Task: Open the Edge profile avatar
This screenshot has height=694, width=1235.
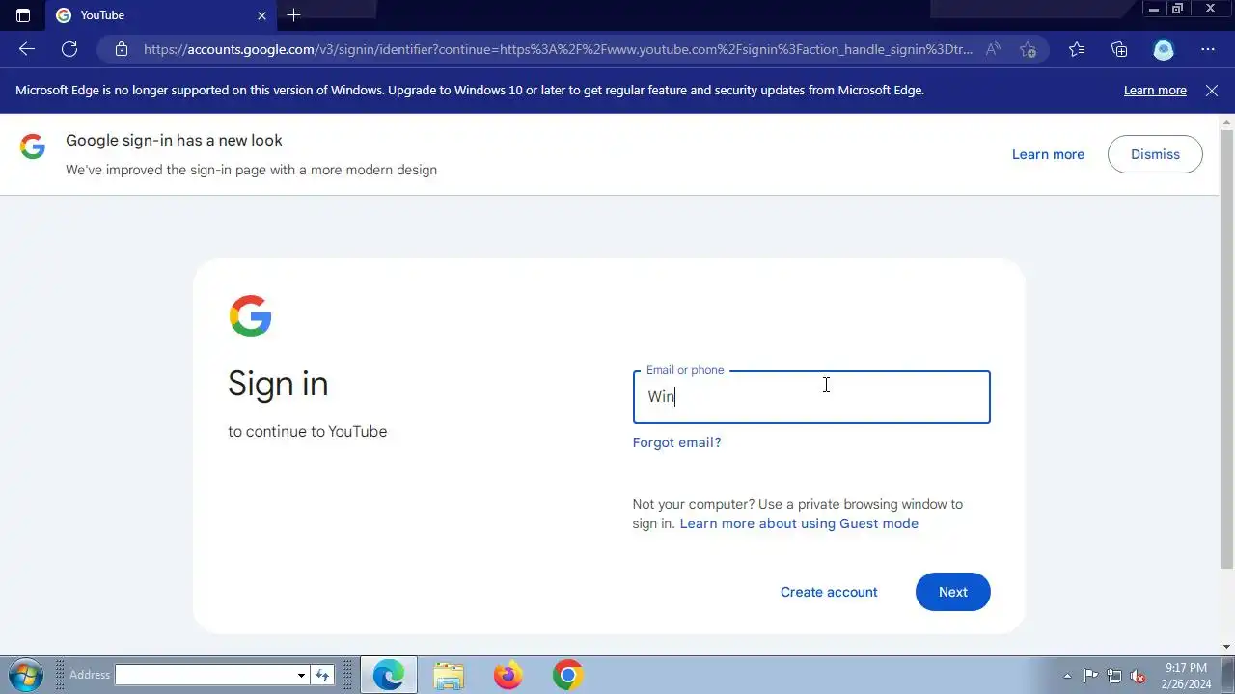Action: click(1164, 49)
